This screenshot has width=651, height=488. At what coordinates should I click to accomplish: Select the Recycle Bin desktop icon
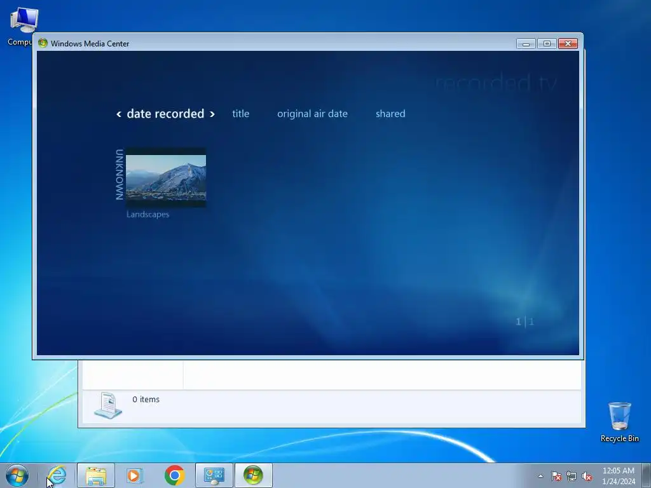[619, 422]
